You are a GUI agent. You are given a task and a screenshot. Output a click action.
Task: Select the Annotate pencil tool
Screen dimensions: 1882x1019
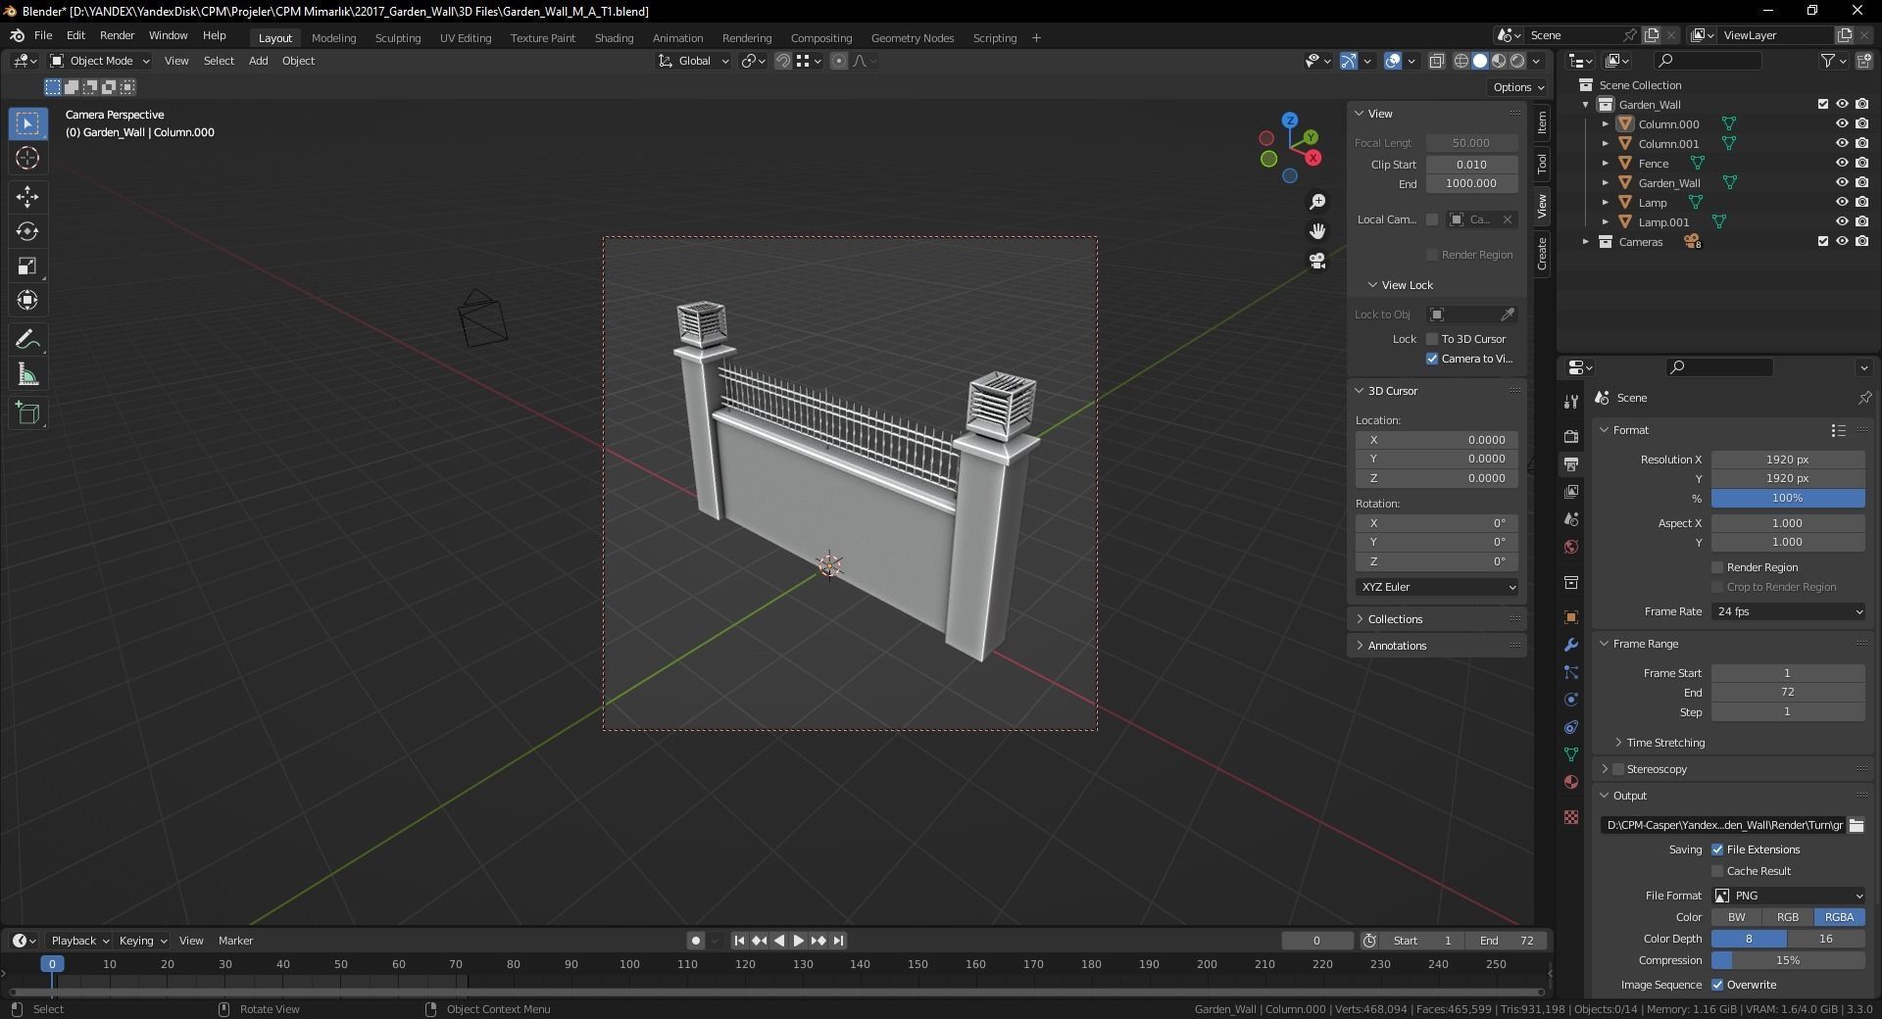27,340
